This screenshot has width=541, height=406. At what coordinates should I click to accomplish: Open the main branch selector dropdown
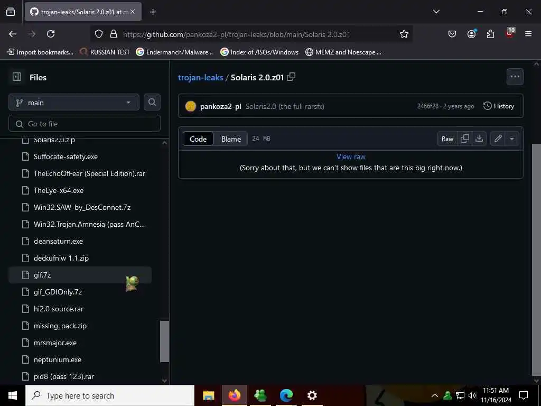click(74, 103)
